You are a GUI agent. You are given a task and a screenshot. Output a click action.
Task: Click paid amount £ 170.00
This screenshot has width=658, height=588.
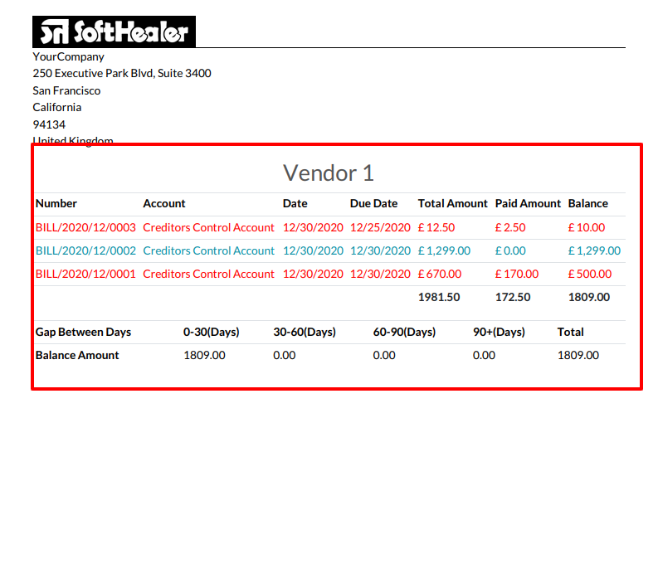517,274
